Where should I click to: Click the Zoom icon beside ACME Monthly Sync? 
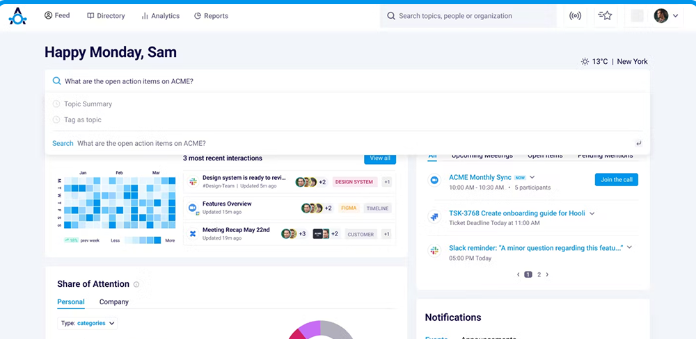[434, 179]
